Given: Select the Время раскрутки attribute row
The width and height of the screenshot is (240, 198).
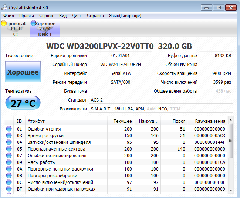Looking at the screenshot, I should (x=116, y=136).
